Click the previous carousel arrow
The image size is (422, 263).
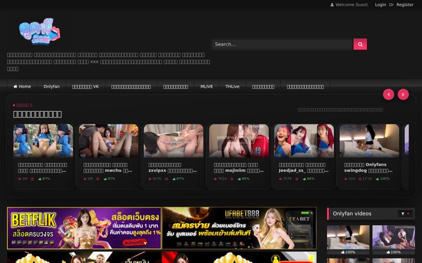tap(389, 95)
